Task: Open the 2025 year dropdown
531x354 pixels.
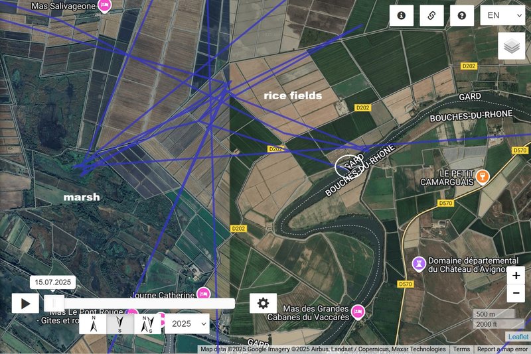Action: 187,324
